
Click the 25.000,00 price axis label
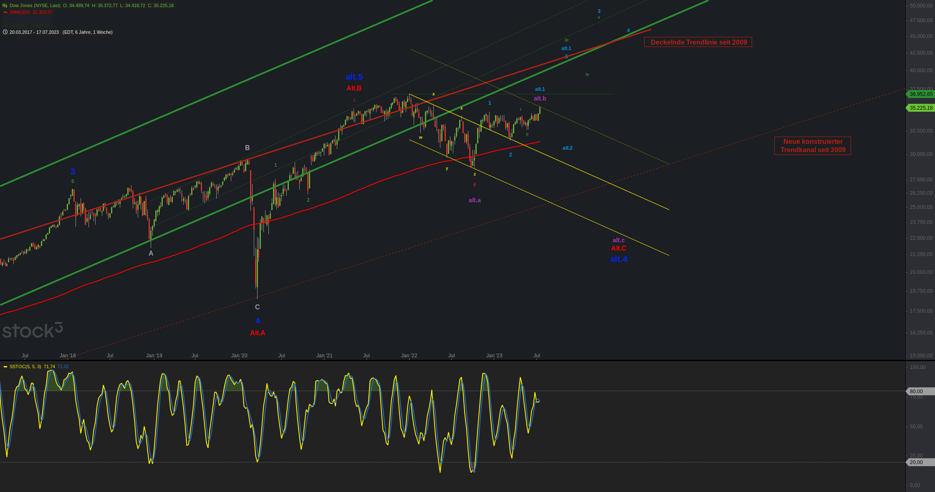tap(921, 207)
